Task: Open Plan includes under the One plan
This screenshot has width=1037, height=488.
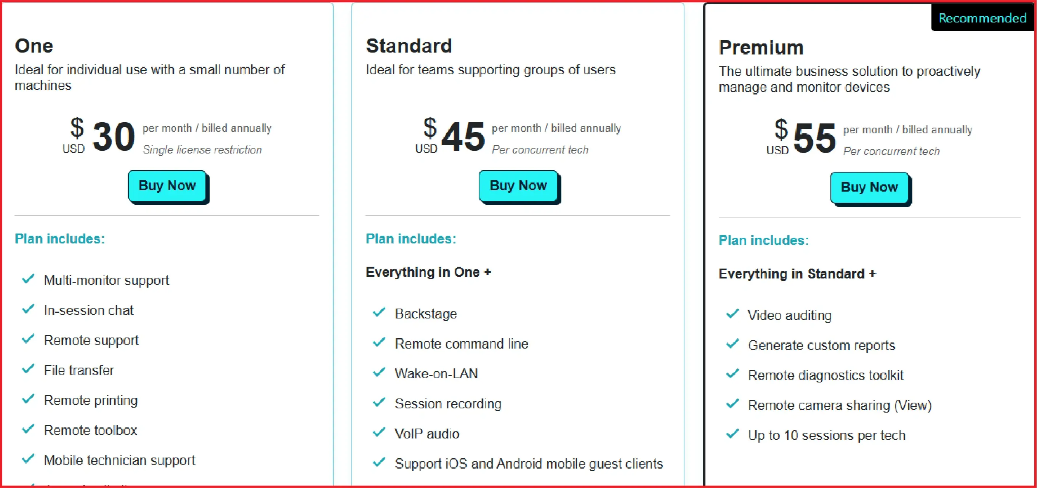Action: coord(59,238)
